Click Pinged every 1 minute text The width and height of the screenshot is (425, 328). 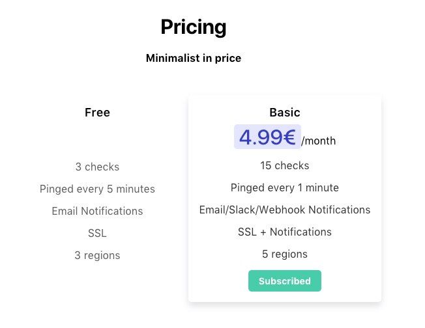point(285,188)
